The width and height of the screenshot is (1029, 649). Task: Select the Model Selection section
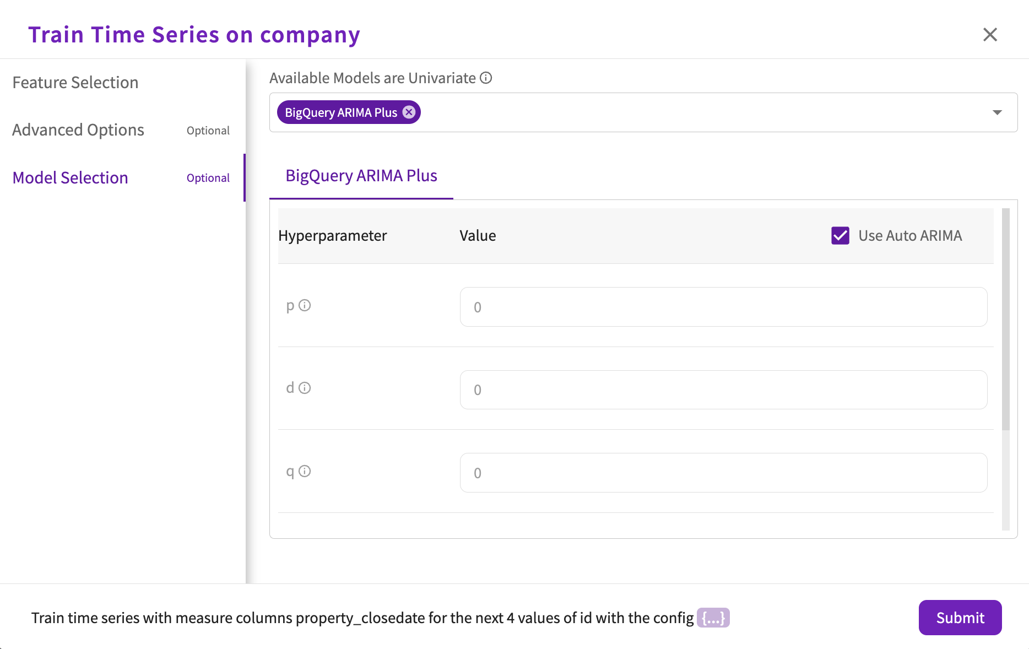(122, 177)
